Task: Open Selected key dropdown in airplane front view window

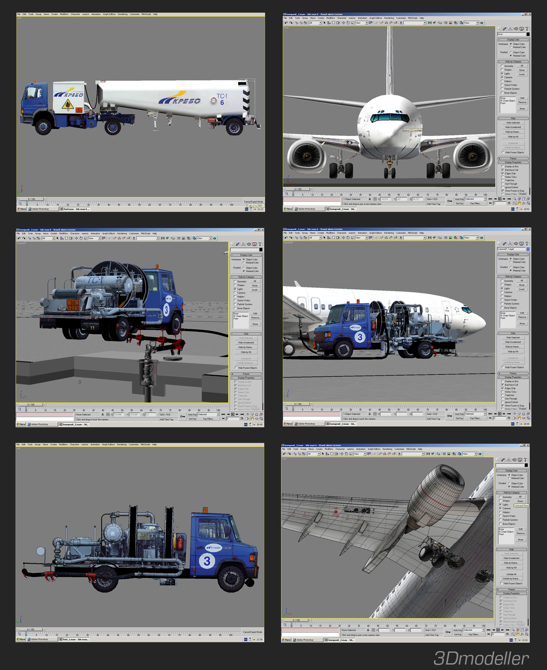Action: click(475, 199)
